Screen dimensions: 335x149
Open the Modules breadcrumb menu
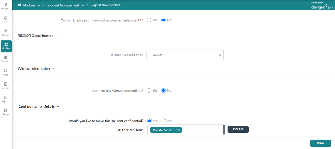29,5
